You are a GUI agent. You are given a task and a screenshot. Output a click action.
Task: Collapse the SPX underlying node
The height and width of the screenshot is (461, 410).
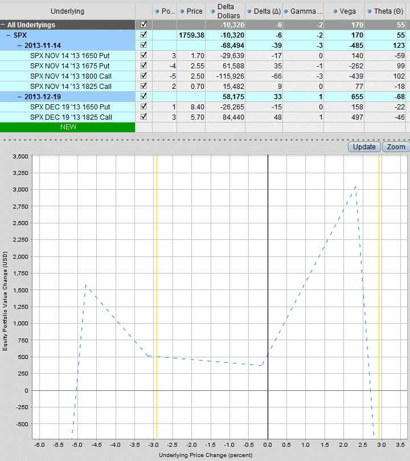pos(8,35)
